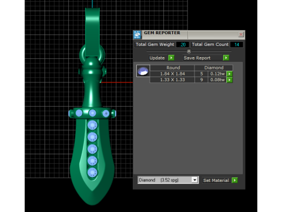Click the Total Gem Weight label
This screenshot has width=282, height=212.
pos(155,45)
